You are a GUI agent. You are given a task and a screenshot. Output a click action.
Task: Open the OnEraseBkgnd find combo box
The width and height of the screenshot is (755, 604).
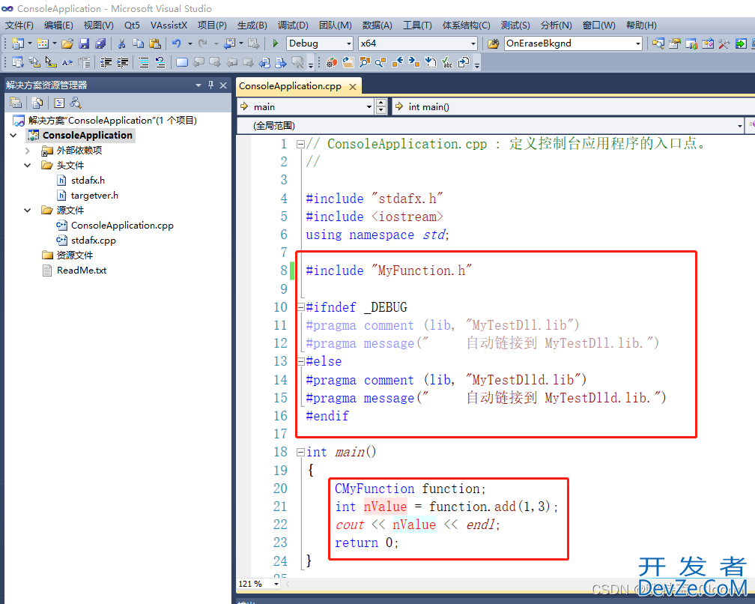point(638,43)
